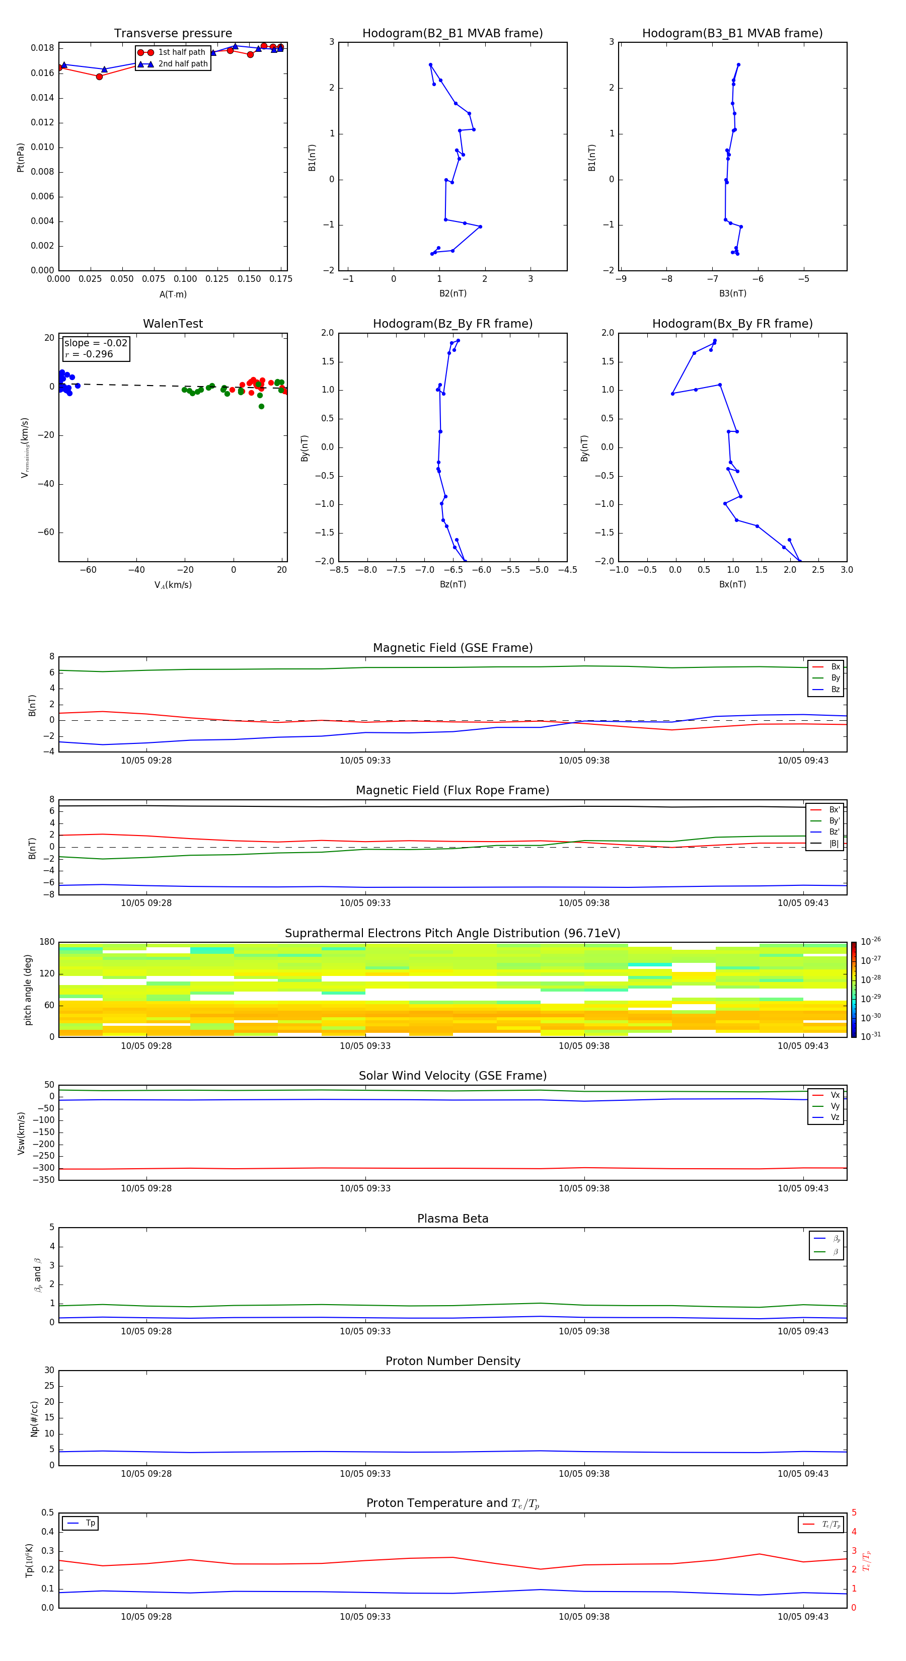This screenshot has width=906, height=1661.
Task: Click the "B3(nT)" x-axis label
Action: point(732,294)
